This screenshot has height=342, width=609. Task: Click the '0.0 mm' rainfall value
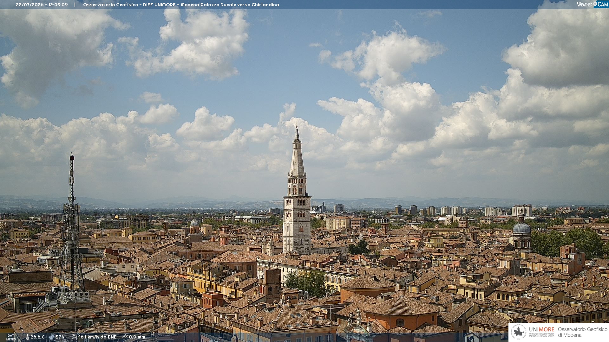(137, 337)
